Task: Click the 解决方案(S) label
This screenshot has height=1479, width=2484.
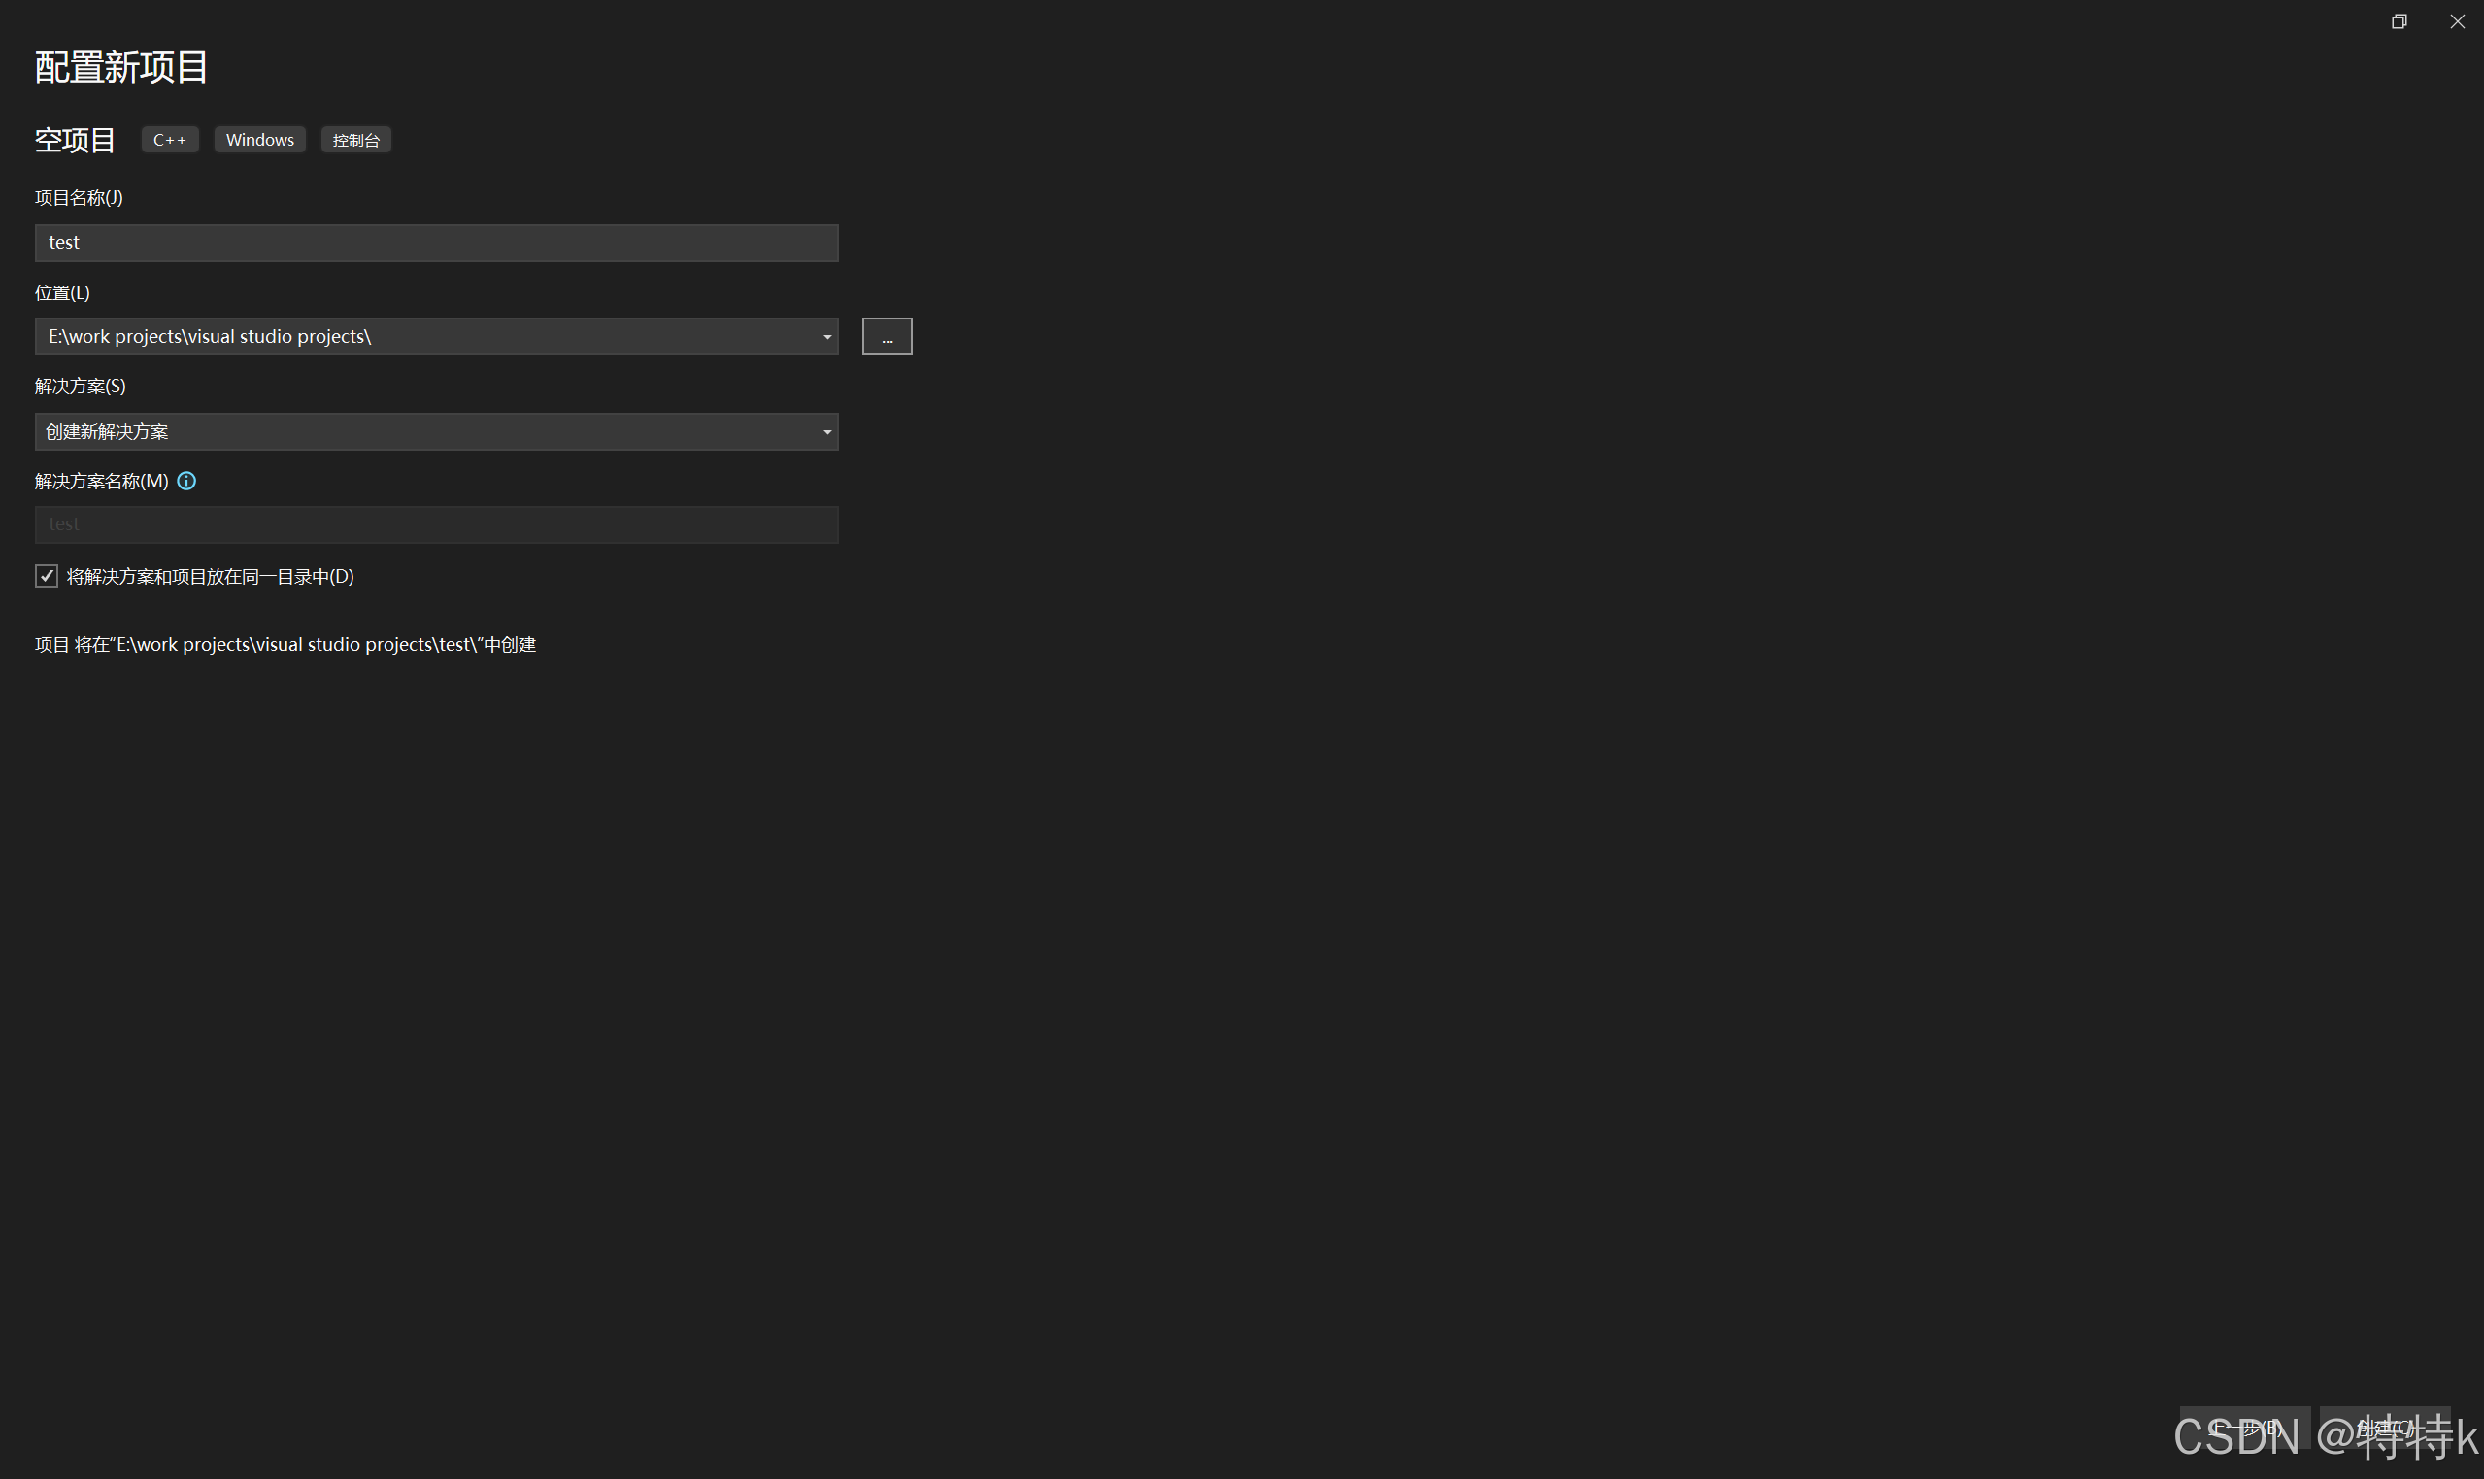Action: [x=81, y=387]
